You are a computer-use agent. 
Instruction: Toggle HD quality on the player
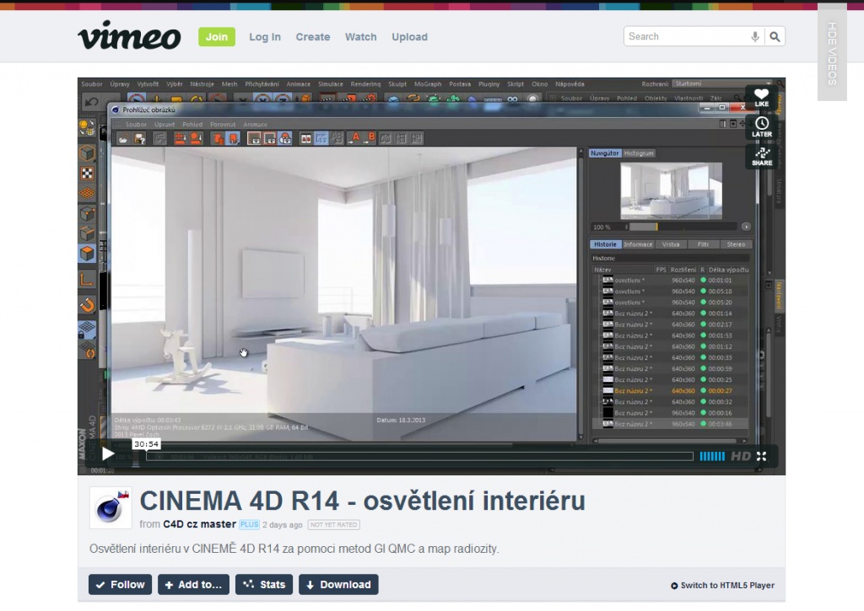click(x=741, y=456)
